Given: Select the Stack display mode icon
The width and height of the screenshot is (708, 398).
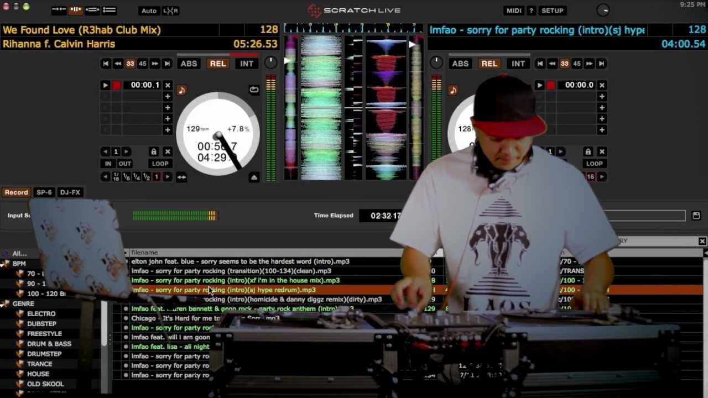Looking at the screenshot, I should (109, 10).
